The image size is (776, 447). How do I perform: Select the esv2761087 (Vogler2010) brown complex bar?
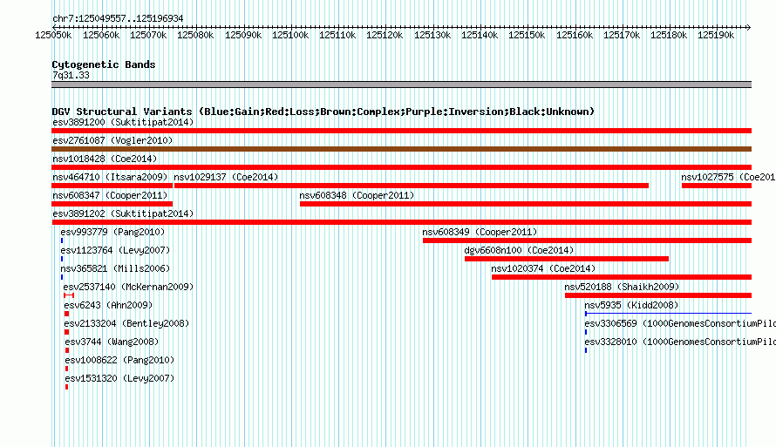click(401, 149)
